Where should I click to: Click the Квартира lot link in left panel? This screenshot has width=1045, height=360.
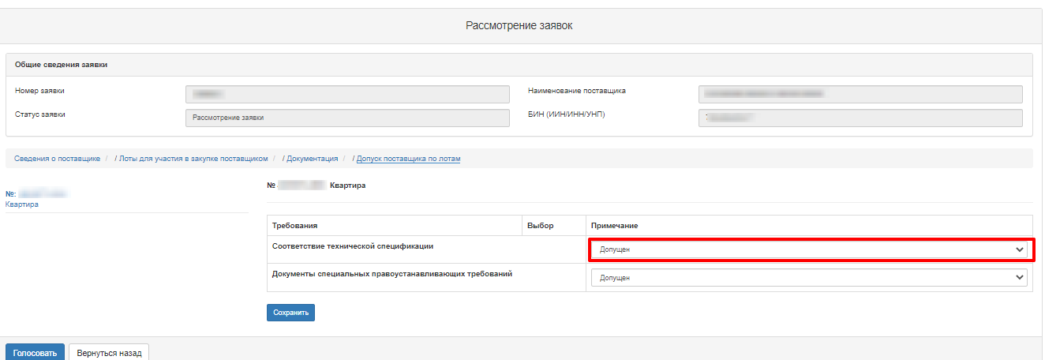pos(21,204)
